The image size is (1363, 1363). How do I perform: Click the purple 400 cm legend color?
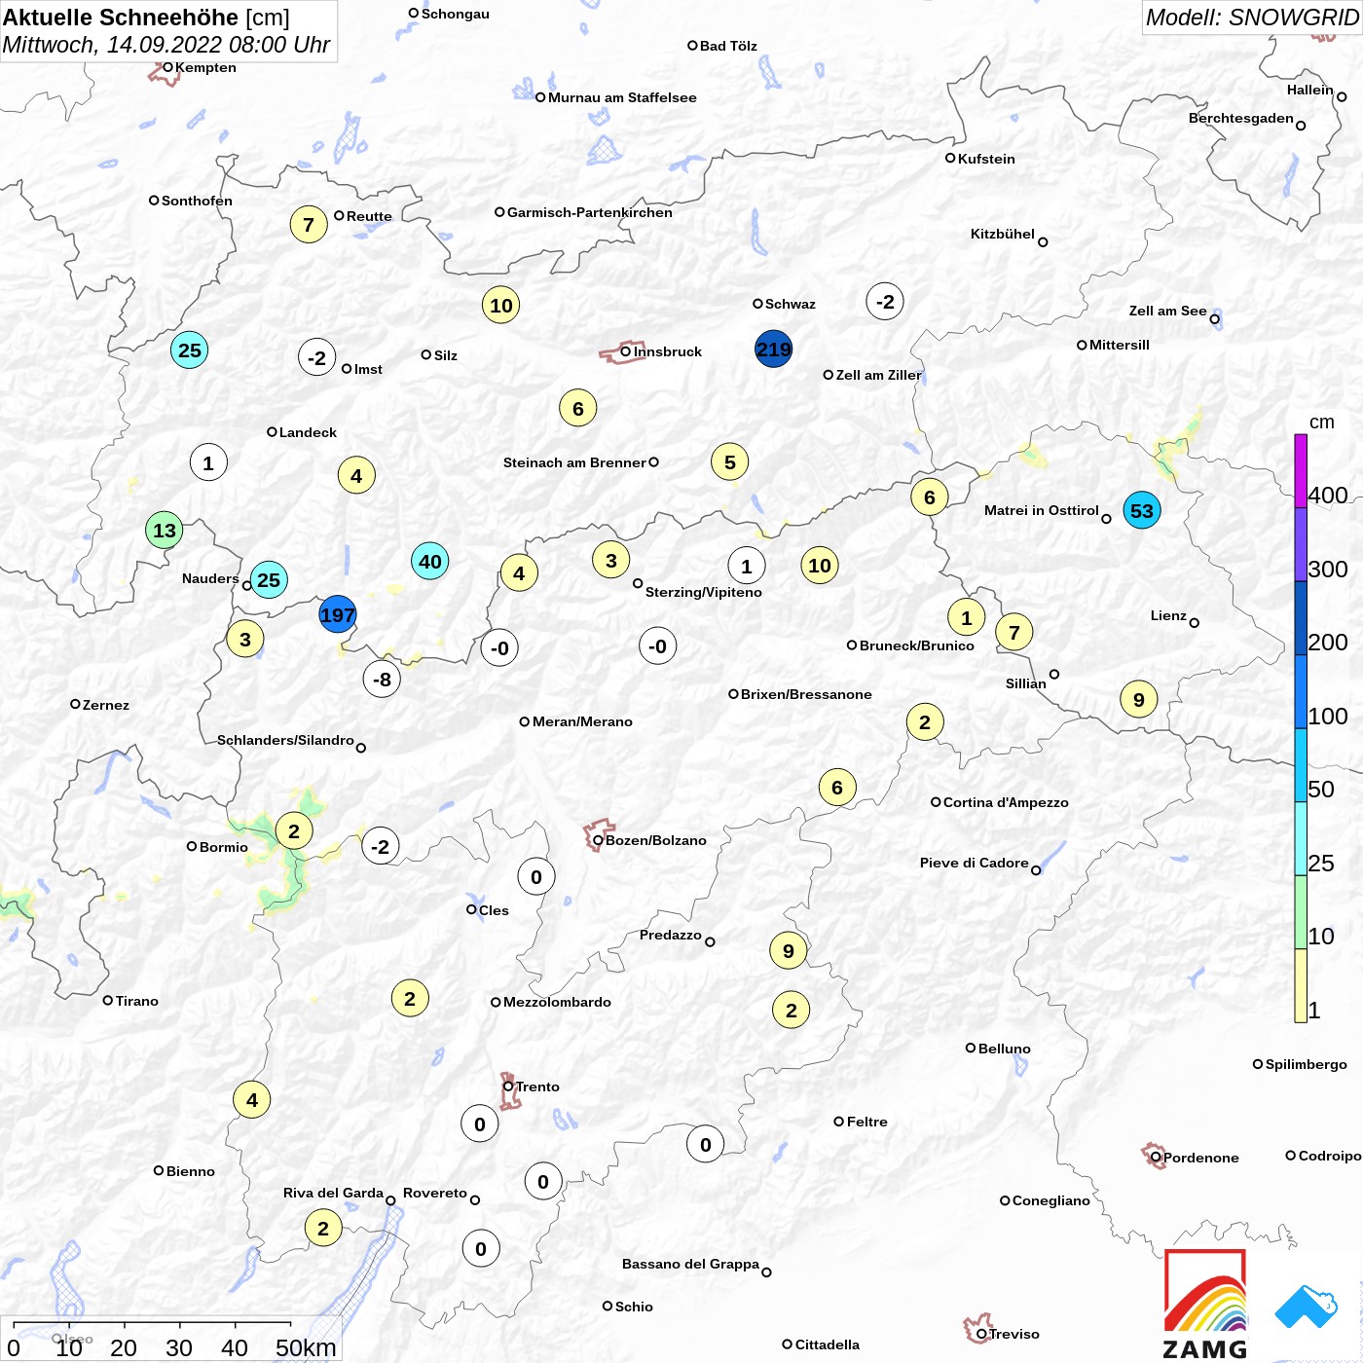(1301, 471)
